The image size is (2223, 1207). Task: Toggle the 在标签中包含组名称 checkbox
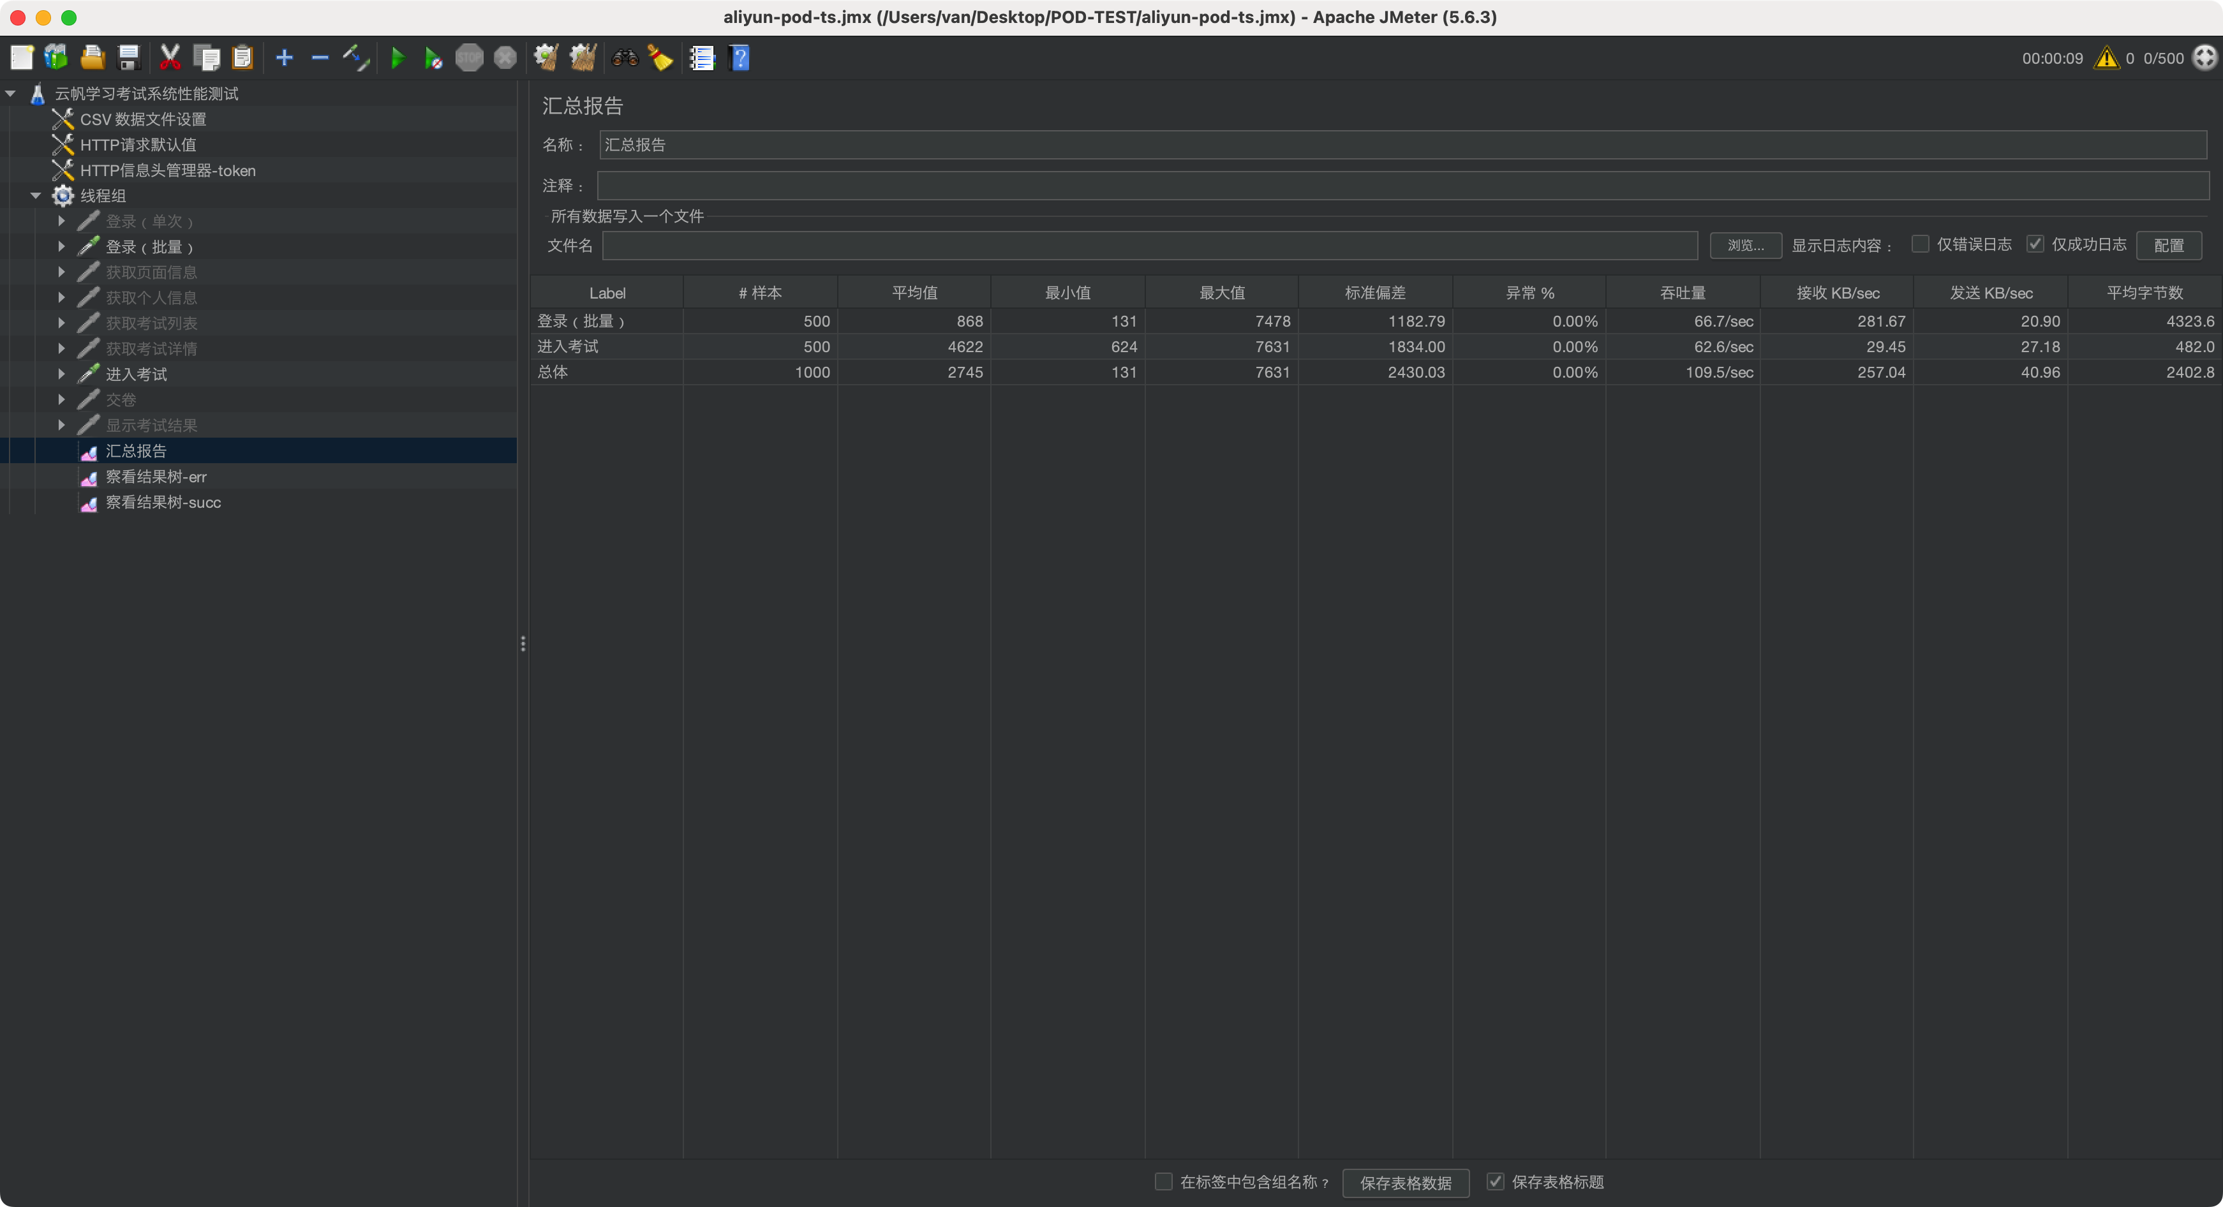pos(1163,1181)
